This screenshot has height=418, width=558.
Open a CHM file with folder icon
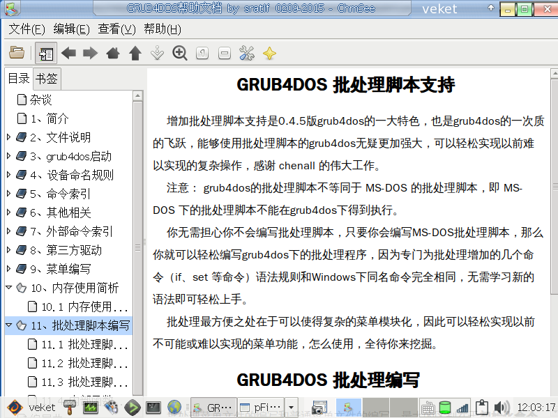click(17, 53)
